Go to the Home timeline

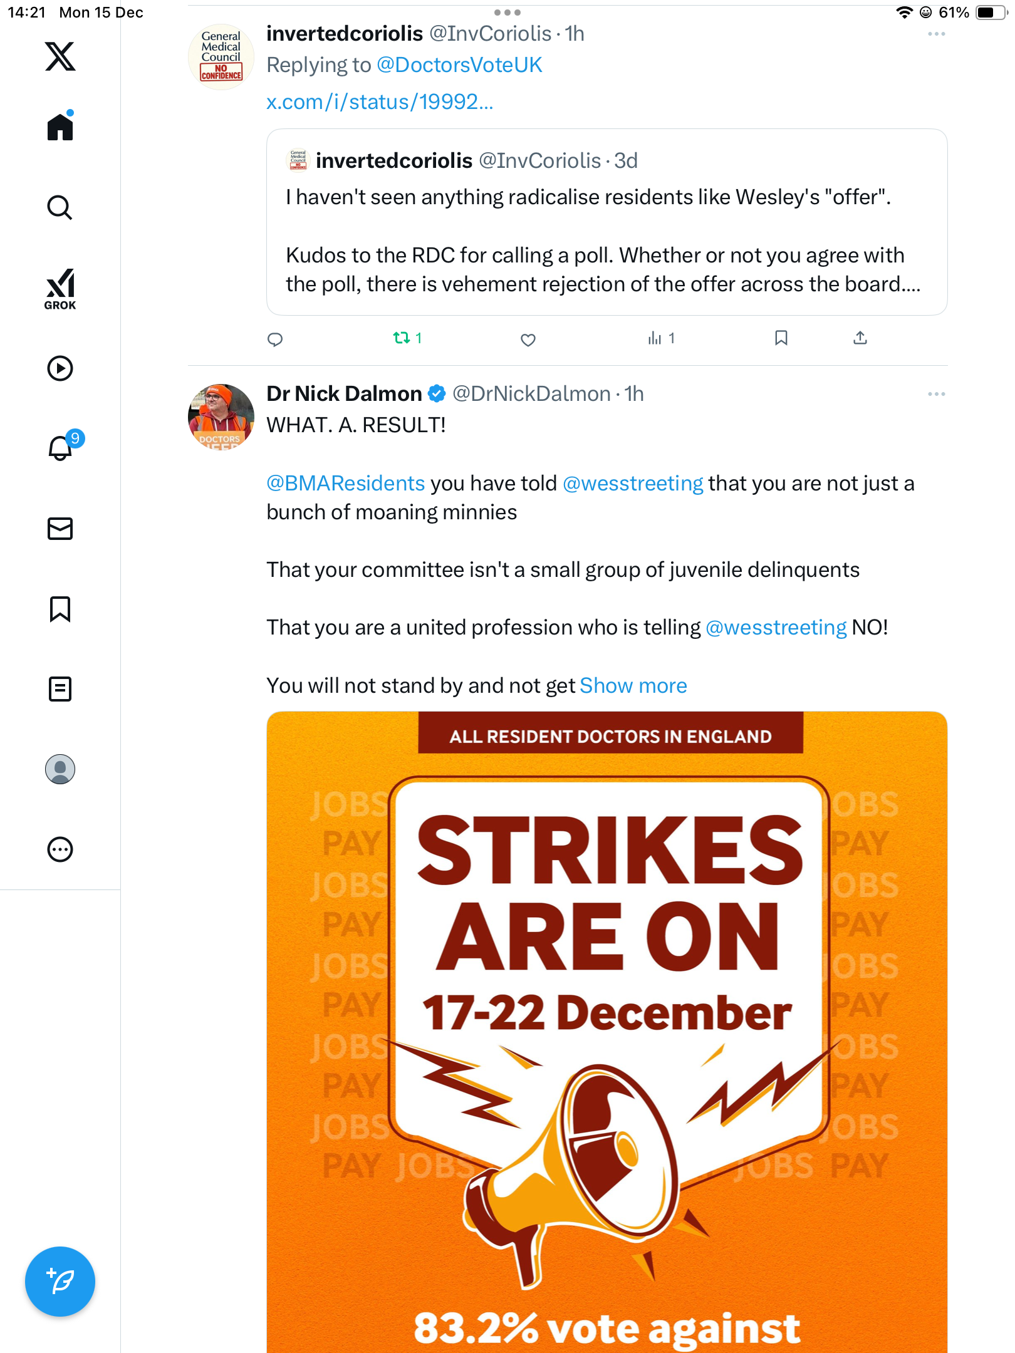click(x=60, y=127)
